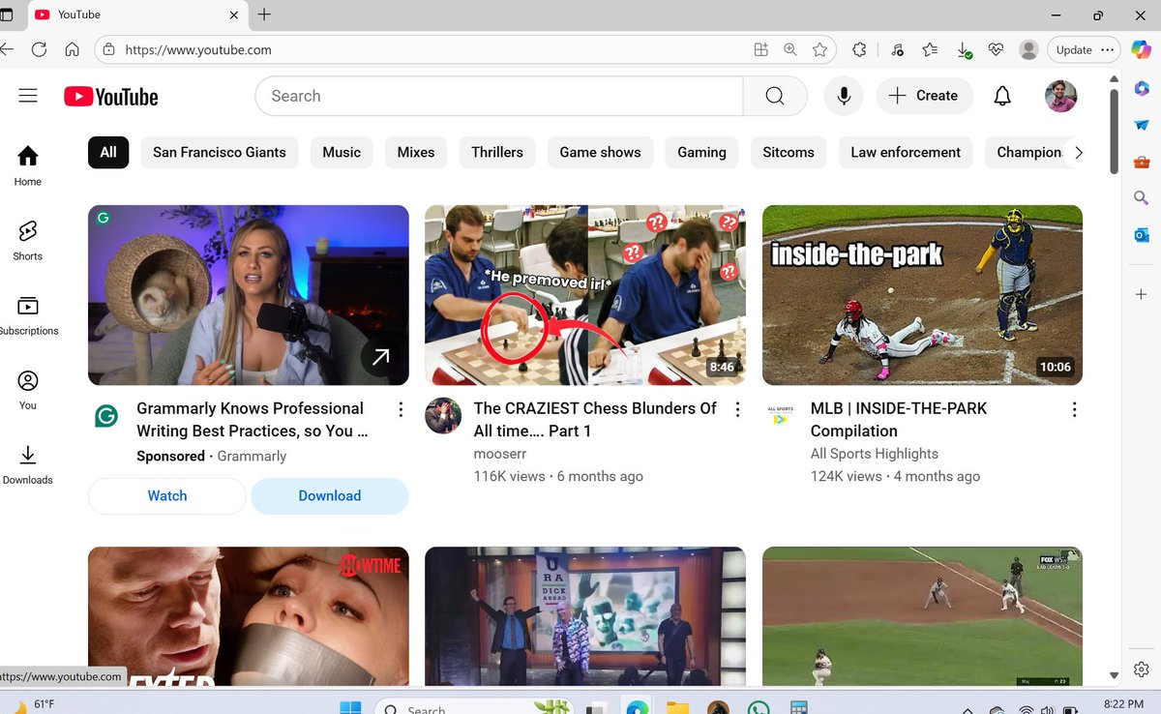
Task: Open the YouTube account avatar menu
Action: (1060, 96)
